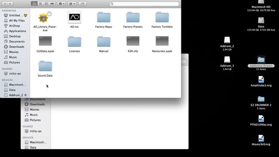
Task: Select the R2R.nfo file
Action: (x=133, y=41)
